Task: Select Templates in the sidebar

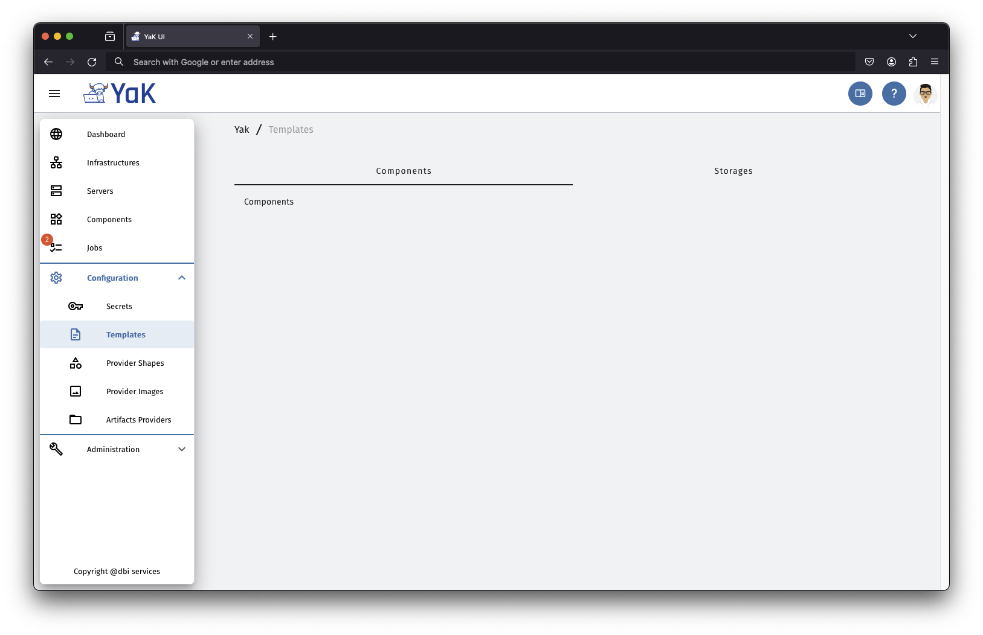Action: click(x=126, y=334)
